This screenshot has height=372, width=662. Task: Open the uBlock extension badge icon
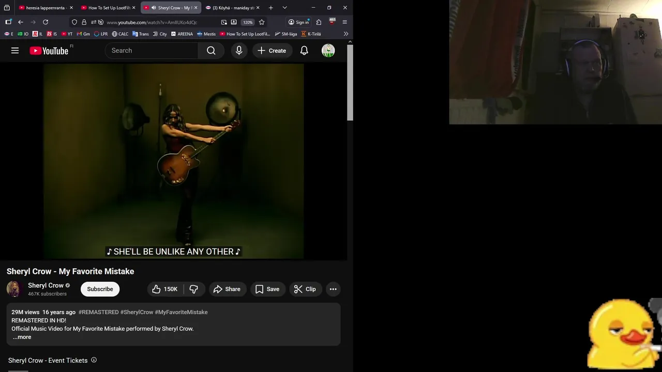coord(332,22)
